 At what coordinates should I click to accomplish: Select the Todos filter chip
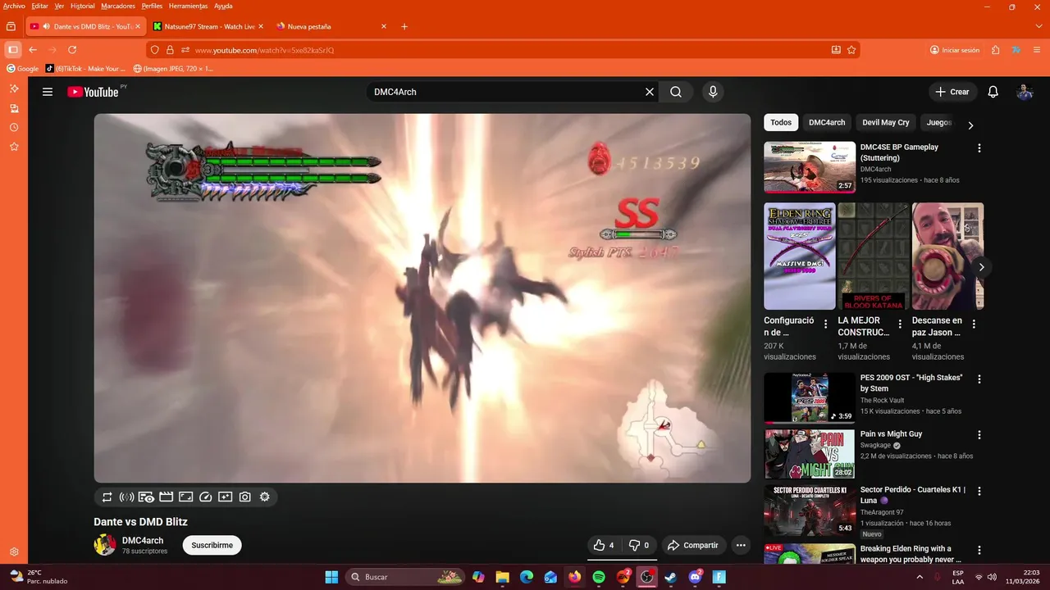point(781,122)
